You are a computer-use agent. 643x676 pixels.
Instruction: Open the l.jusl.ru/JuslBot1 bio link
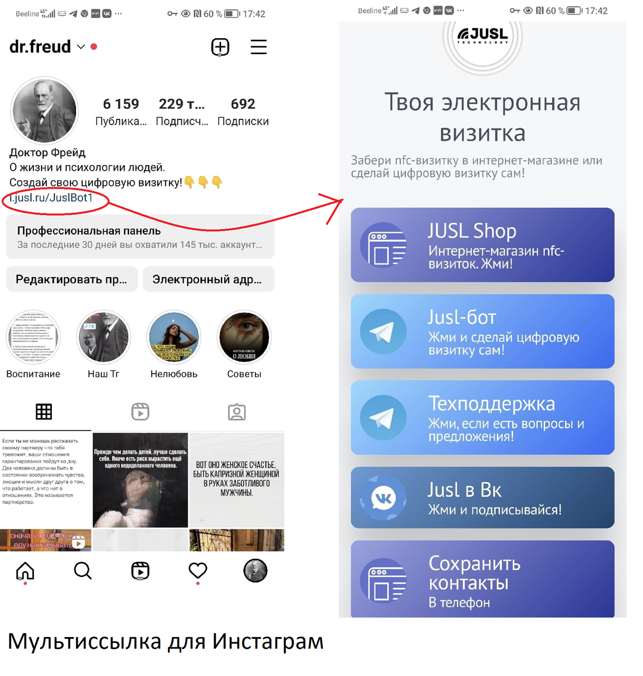(51, 198)
